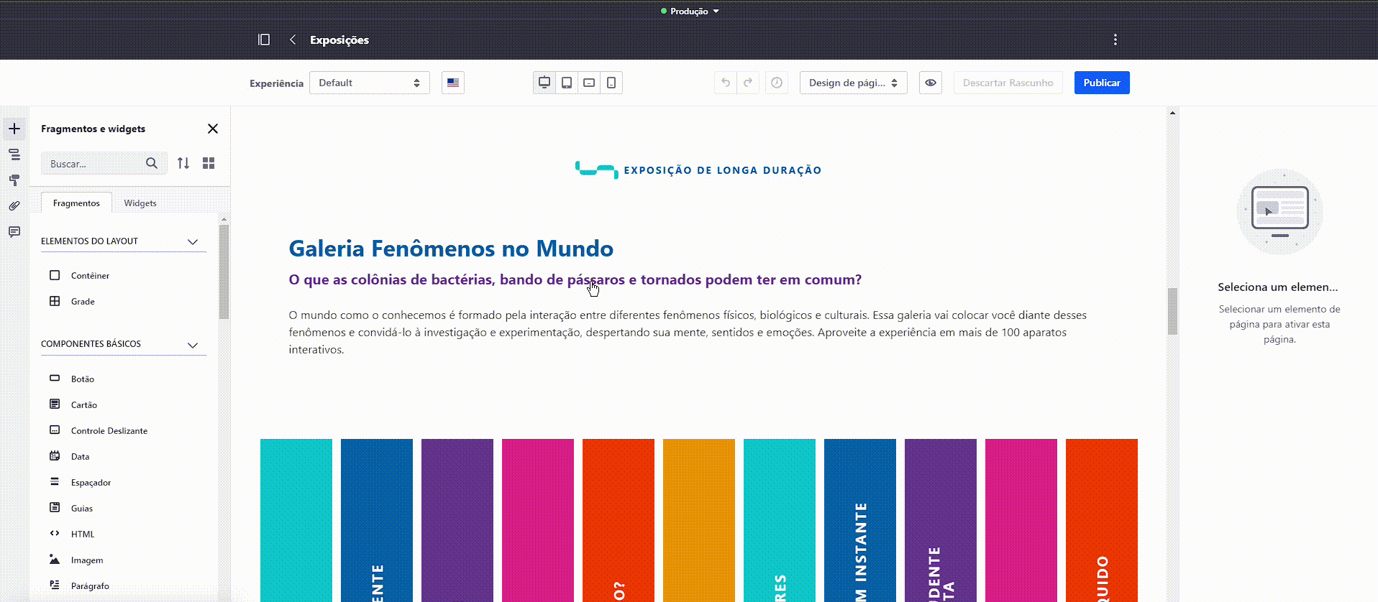Go back using the arrow beside Exposições
Viewport: 1378px width, 602px height.
293,40
